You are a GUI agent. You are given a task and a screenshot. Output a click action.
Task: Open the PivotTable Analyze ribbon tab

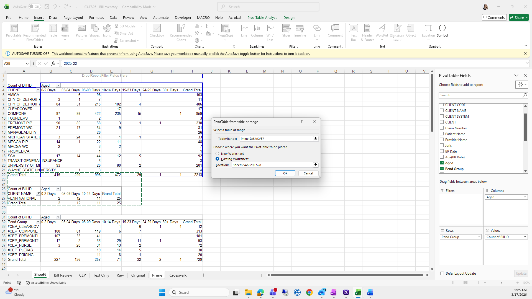pos(262,17)
